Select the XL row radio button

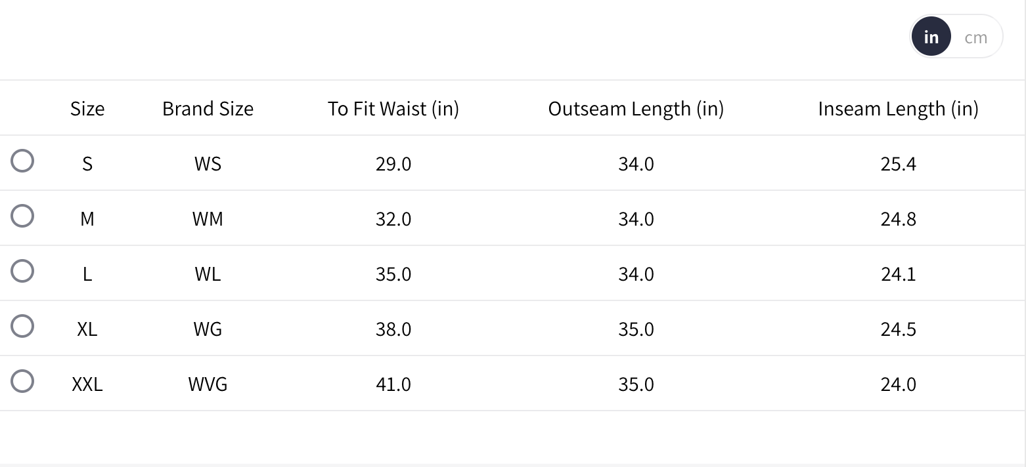[22, 326]
